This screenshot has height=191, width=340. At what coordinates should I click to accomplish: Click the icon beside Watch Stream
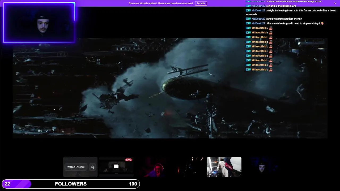point(92,167)
